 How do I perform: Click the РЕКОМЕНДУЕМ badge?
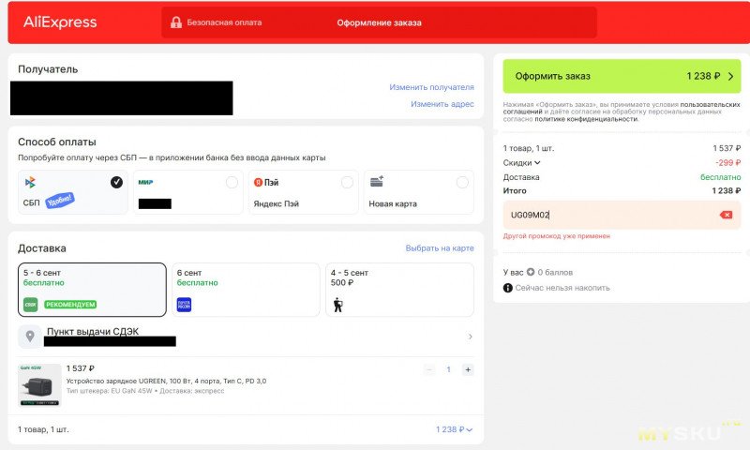[70, 305]
